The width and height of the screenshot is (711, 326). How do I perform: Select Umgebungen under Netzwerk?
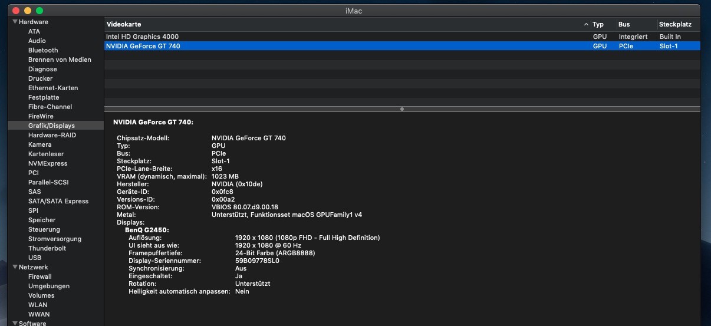[x=49, y=286]
